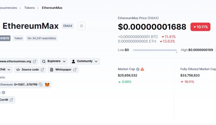Click the info icon above CertiK

pyautogui.click(x=3, y=92)
